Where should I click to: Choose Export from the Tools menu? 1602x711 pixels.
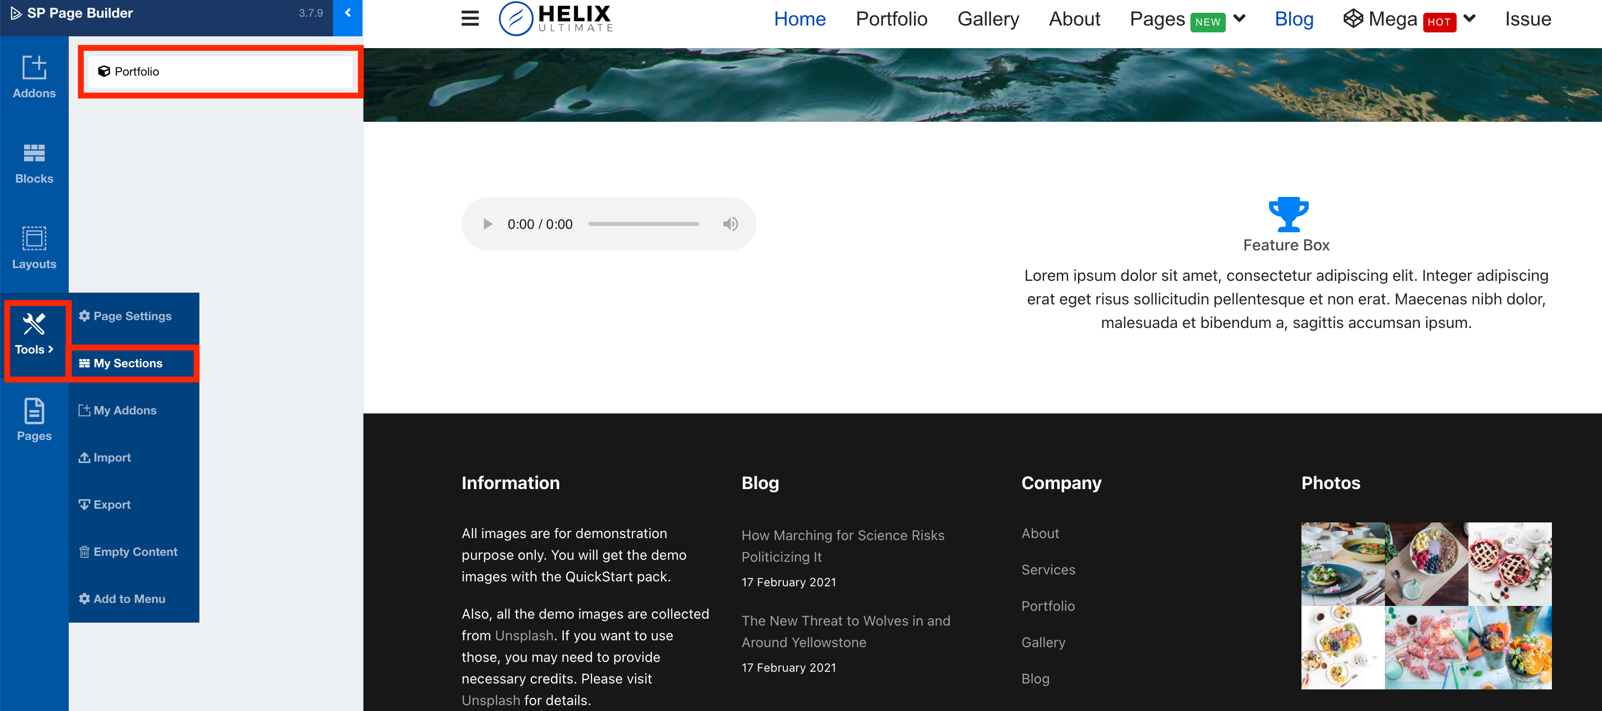(111, 504)
